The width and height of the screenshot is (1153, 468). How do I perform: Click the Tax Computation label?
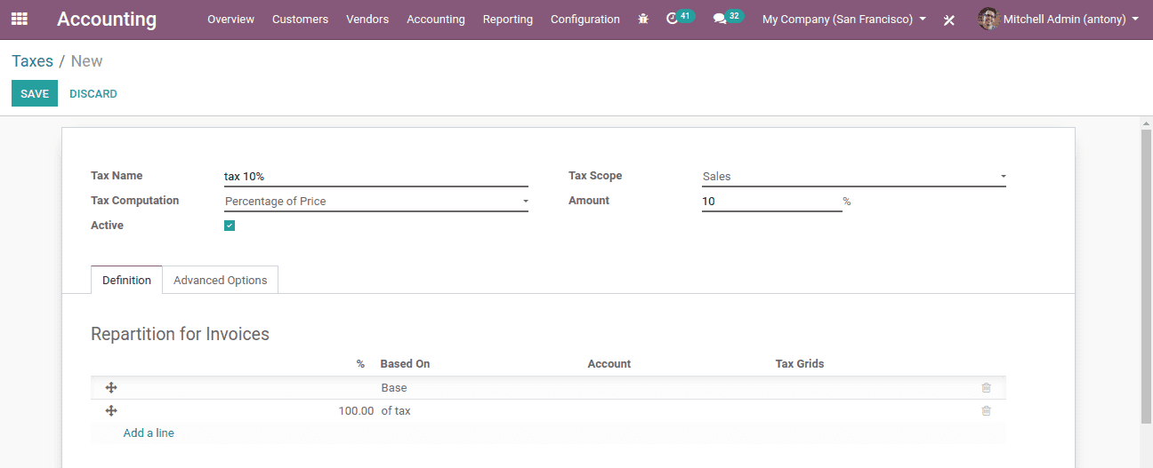[x=135, y=201]
